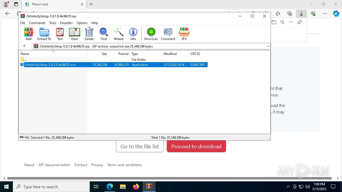342x192 pixels.
Task: Open the Contact link
Action: tap(81, 165)
